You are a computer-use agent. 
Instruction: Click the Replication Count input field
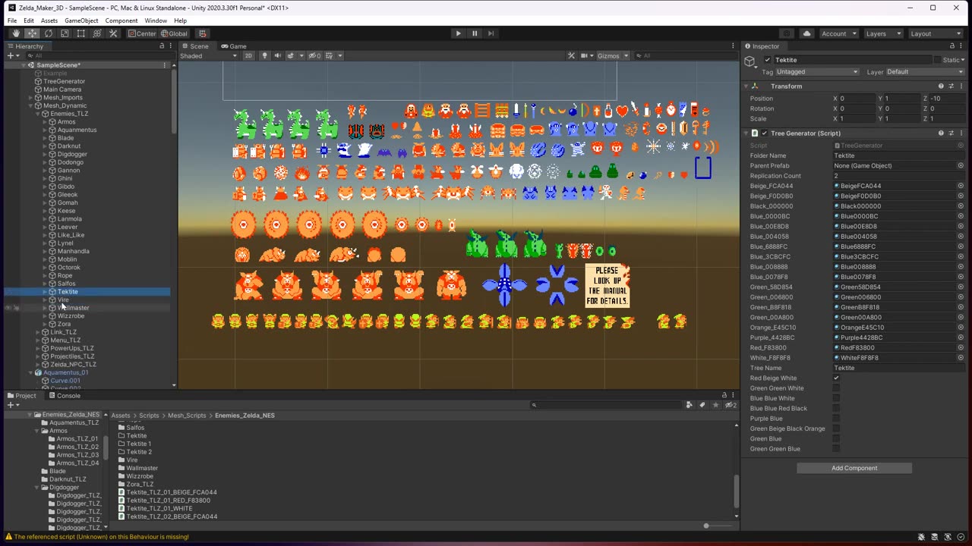pos(899,176)
